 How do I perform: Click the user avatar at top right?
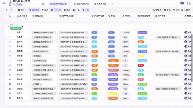pos(182,3)
